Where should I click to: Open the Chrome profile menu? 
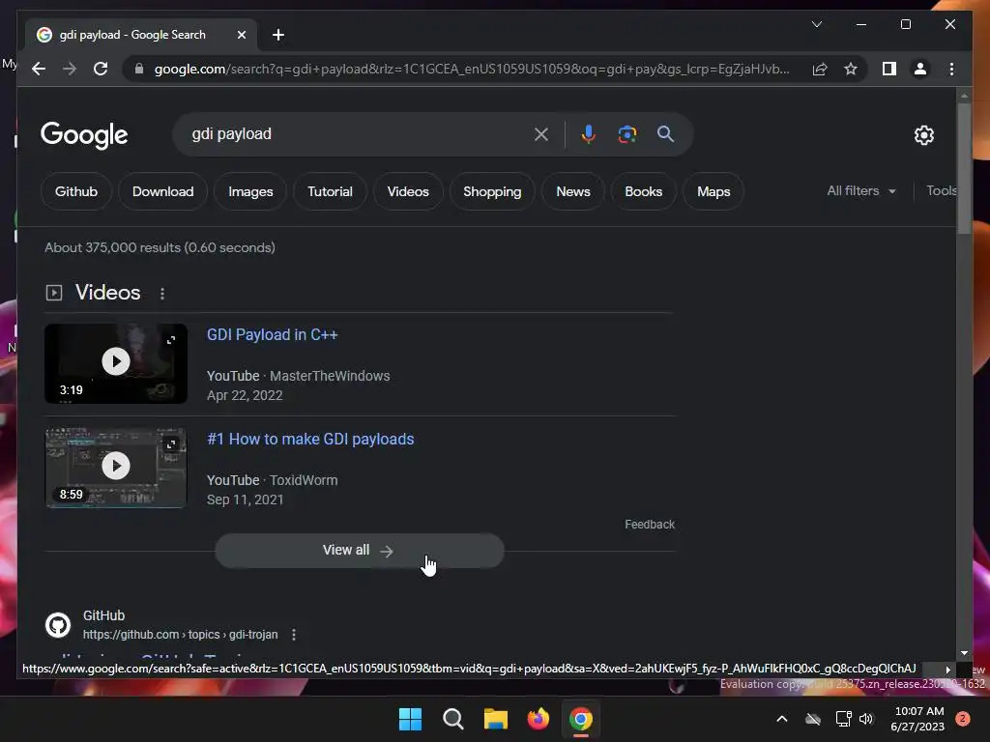tap(920, 69)
